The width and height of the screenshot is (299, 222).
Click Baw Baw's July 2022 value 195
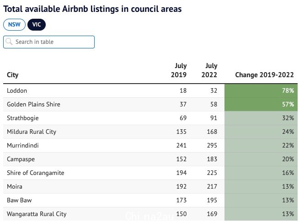pos(212,200)
